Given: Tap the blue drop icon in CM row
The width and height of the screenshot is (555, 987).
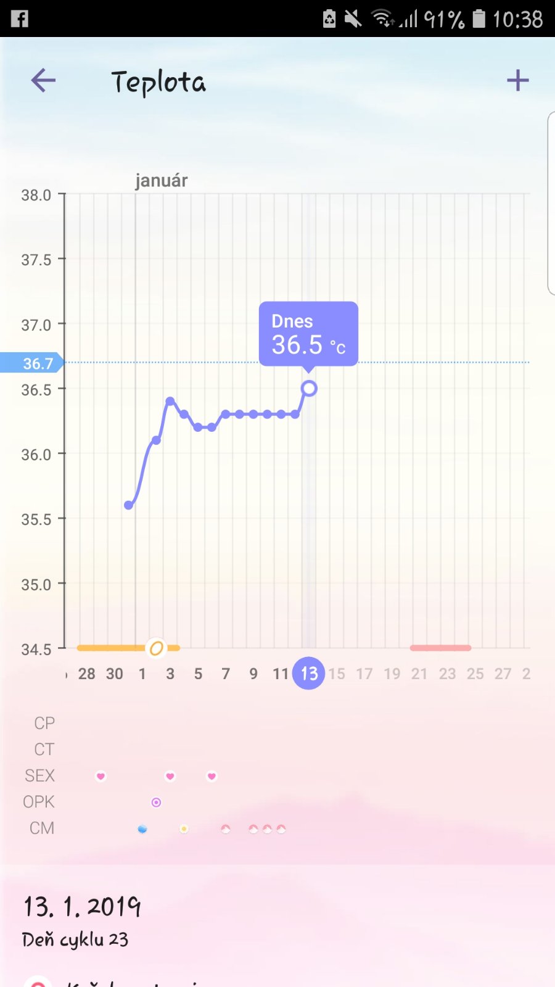Looking at the screenshot, I should coord(142,829).
